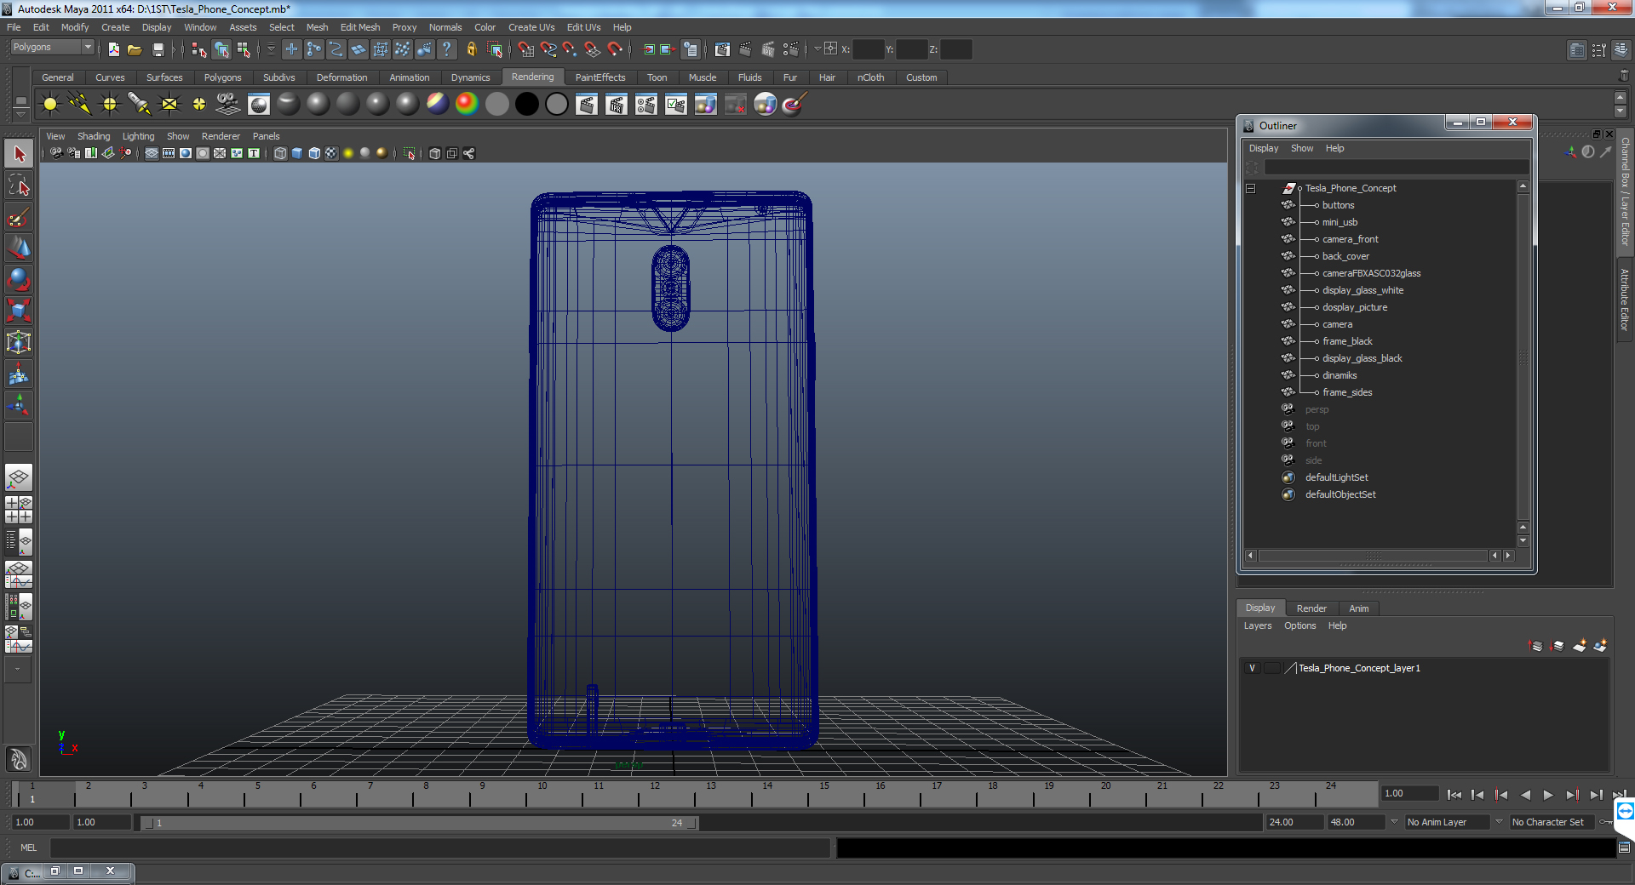This screenshot has height=885, width=1635.
Task: Open the Shading menu in viewport
Action: 94,136
